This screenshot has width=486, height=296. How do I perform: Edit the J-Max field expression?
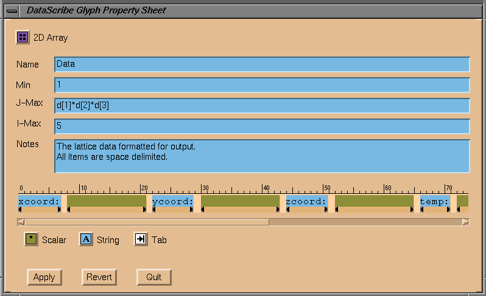point(262,106)
